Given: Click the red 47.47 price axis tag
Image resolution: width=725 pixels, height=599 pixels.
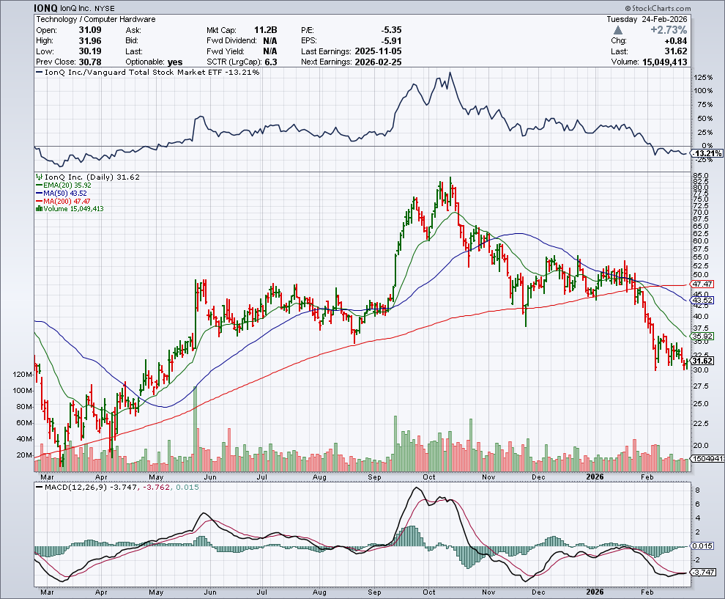Looking at the screenshot, I should (702, 284).
